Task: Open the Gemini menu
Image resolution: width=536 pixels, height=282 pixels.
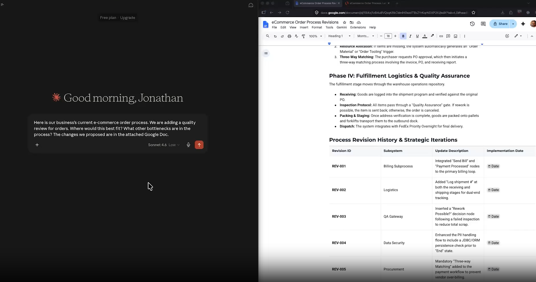Action: pos(341,28)
